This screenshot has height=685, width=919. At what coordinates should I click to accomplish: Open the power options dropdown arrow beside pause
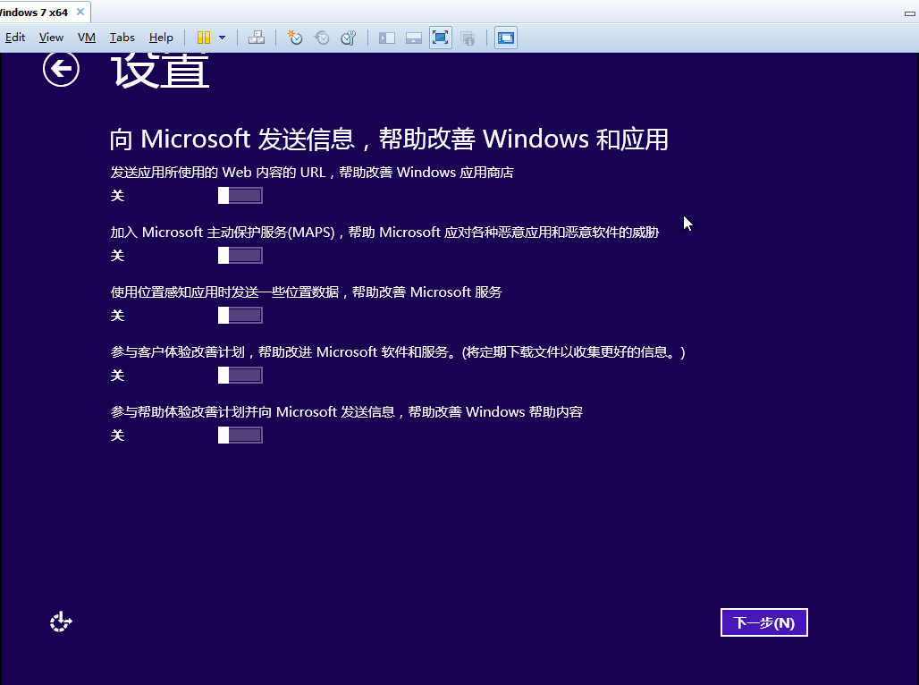pos(222,38)
